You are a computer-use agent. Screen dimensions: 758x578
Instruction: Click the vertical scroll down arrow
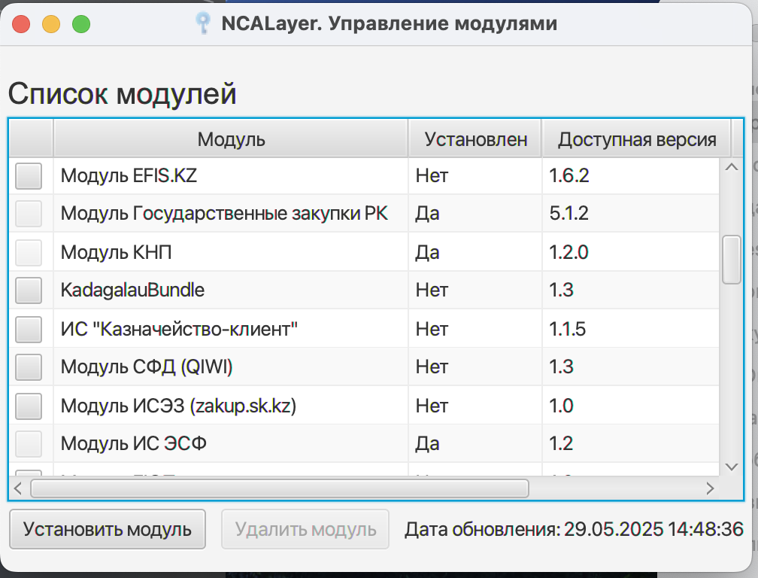(x=731, y=467)
